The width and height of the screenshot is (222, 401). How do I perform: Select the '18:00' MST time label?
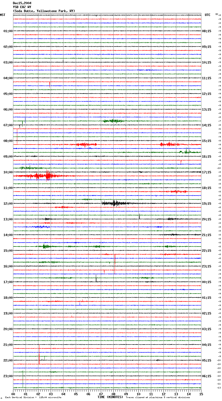point(8,298)
